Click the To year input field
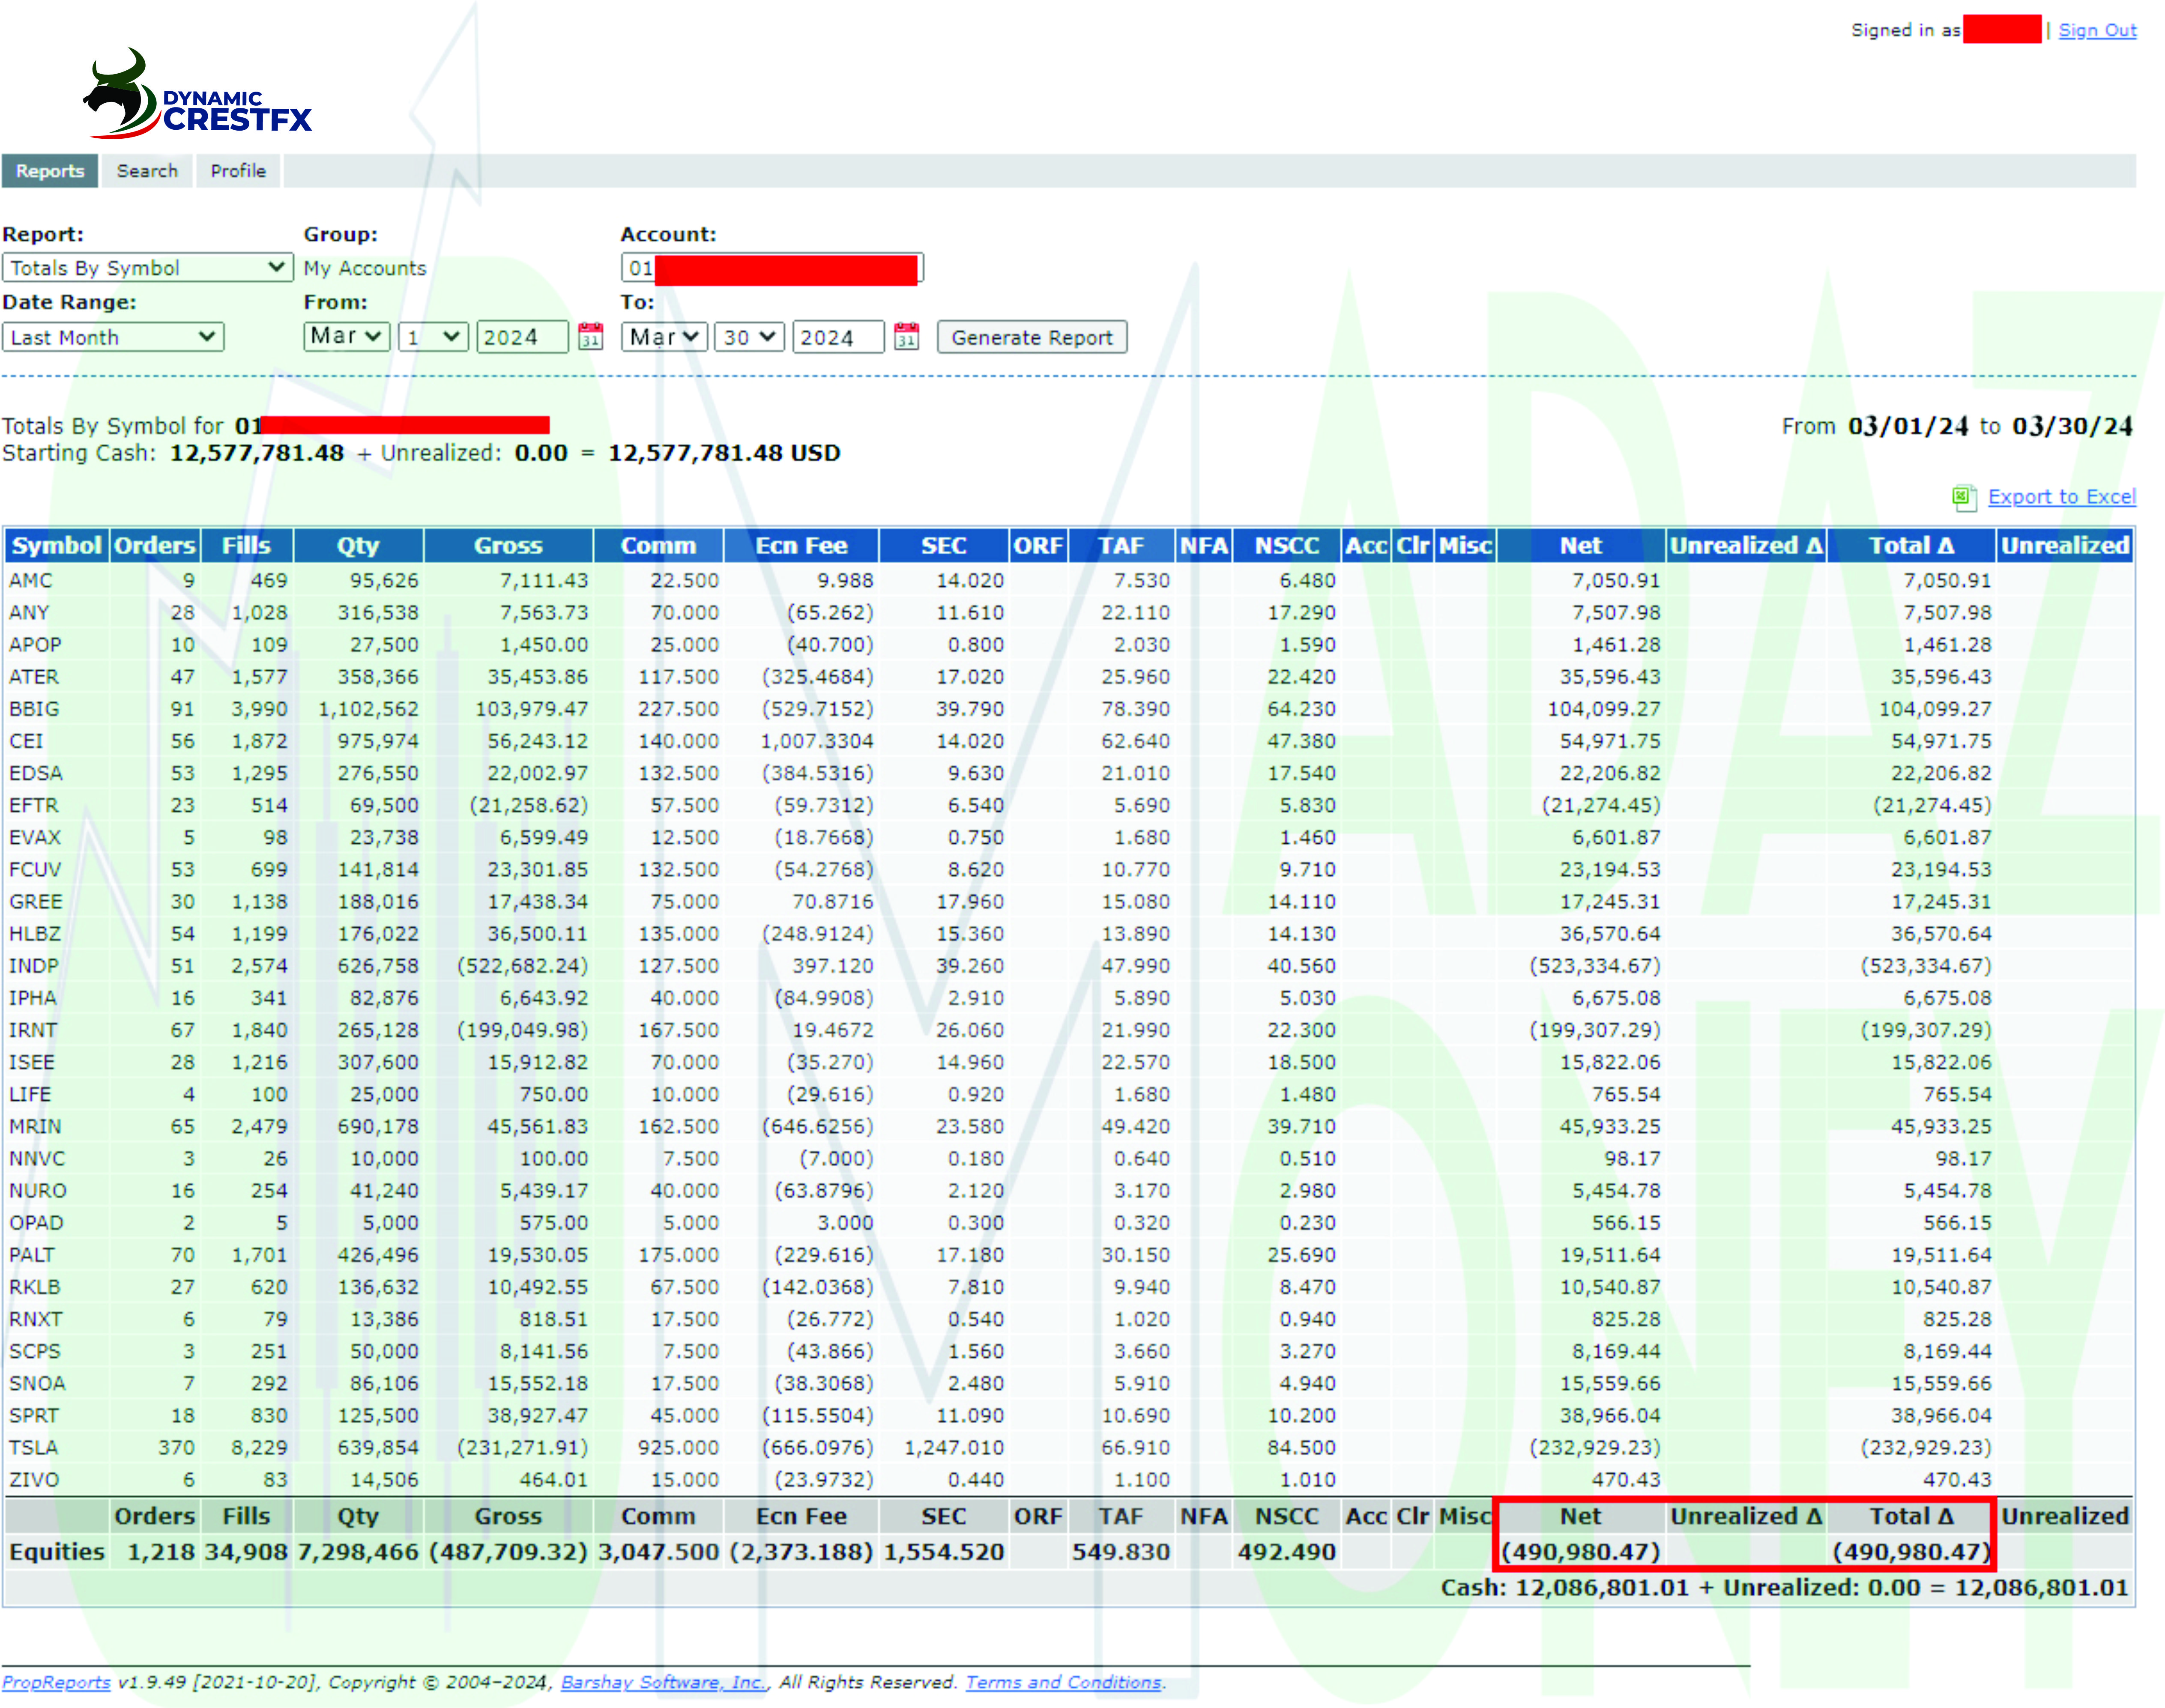Image resolution: width=2165 pixels, height=1708 pixels. pyautogui.click(x=837, y=337)
